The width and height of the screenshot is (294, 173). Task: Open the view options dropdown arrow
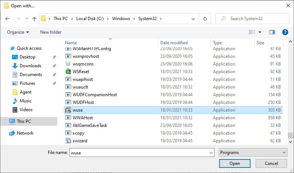click(x=260, y=32)
